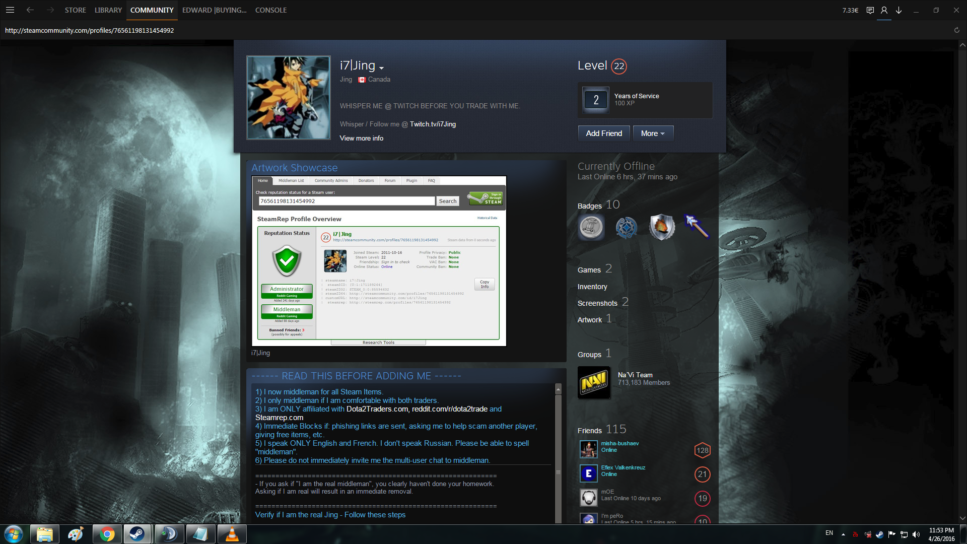
Task: Expand the i7|Jing username dropdown arrow
Action: click(382, 68)
